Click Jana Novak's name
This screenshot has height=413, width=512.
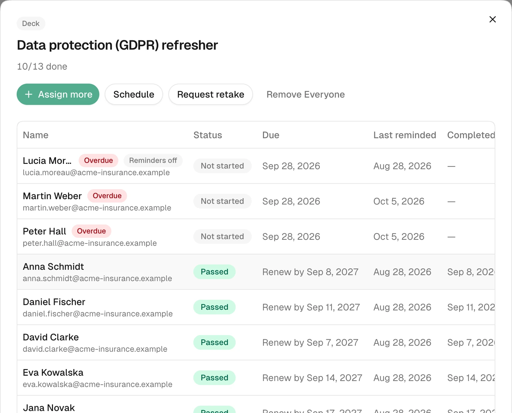pos(49,408)
